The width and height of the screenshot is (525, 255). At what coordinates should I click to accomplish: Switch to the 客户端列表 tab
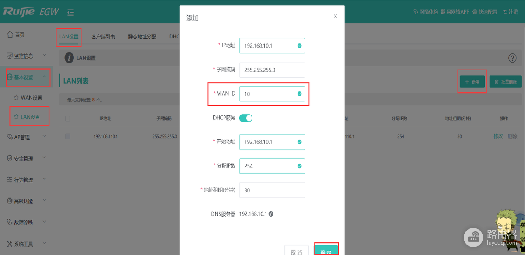tap(103, 37)
